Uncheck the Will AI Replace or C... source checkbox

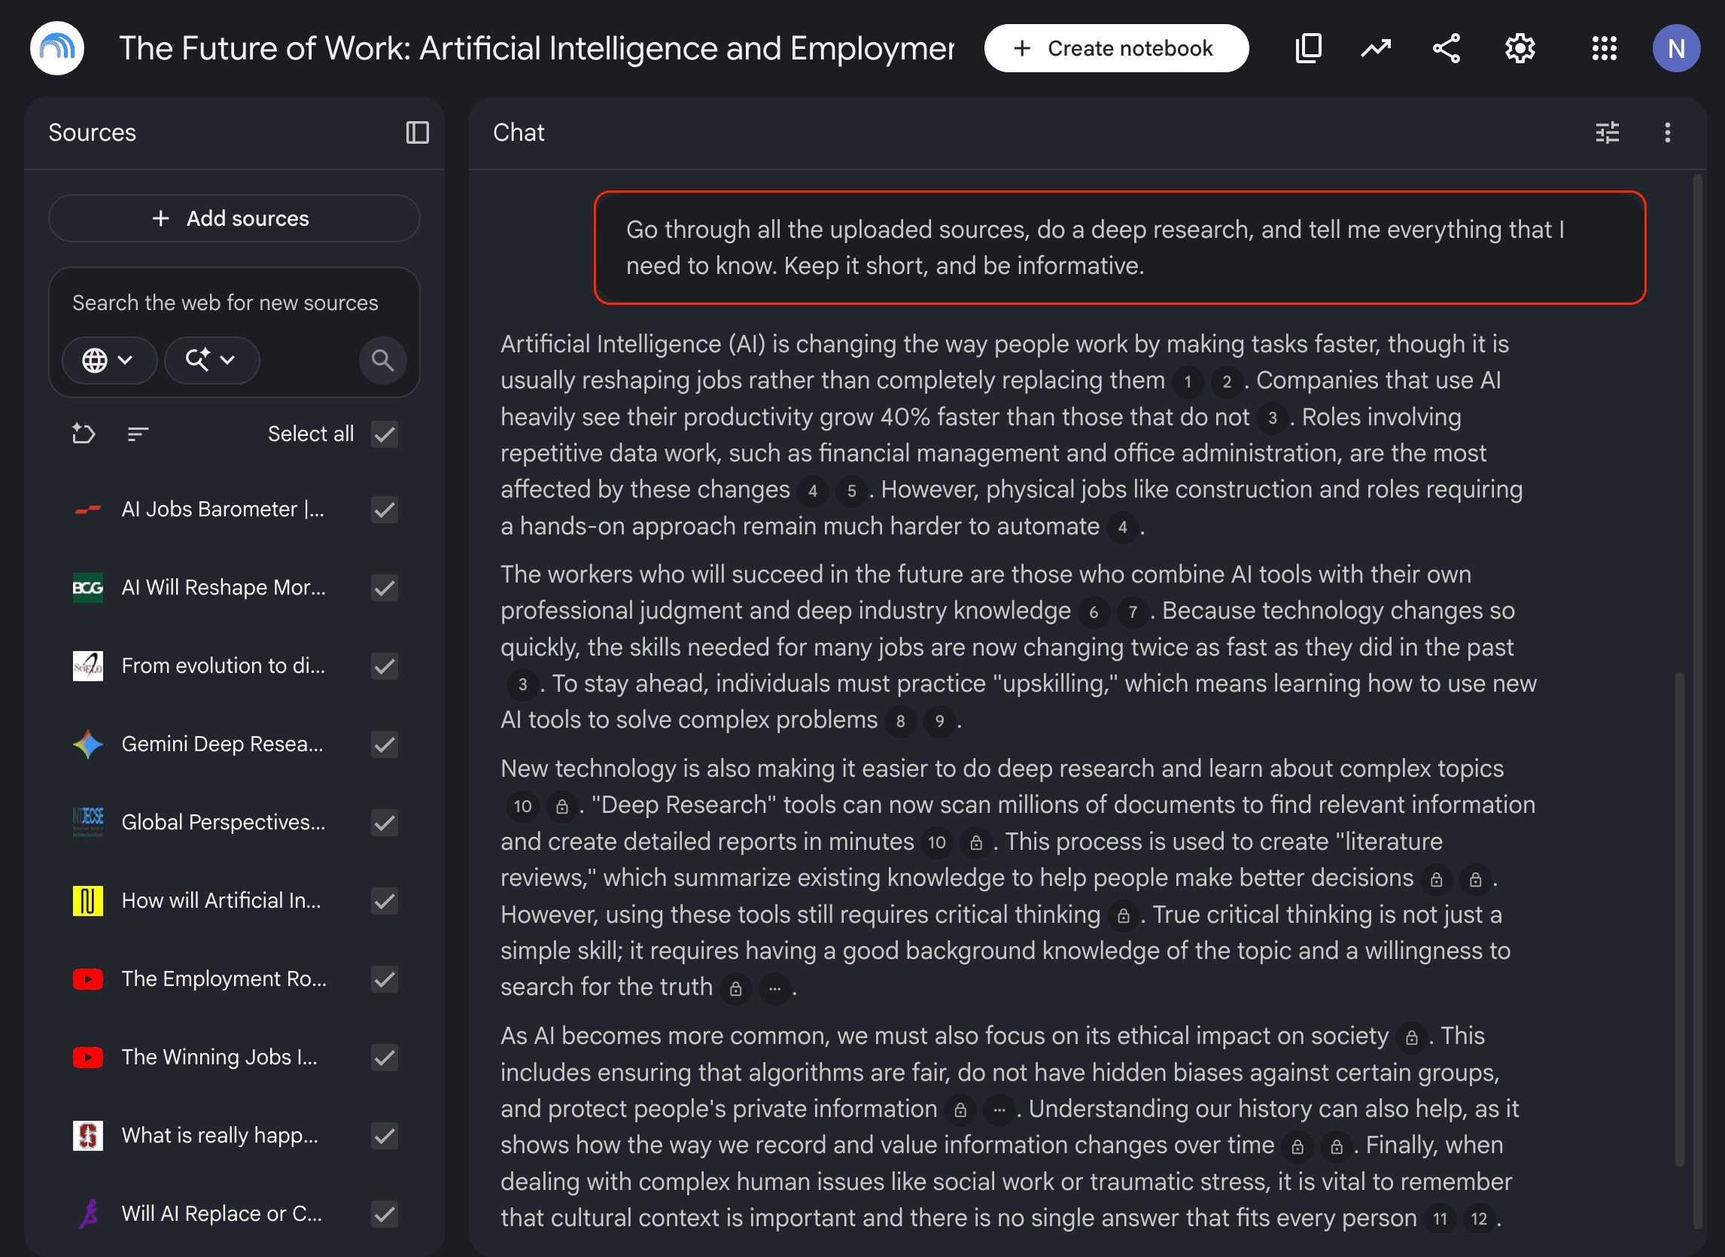coord(385,1213)
